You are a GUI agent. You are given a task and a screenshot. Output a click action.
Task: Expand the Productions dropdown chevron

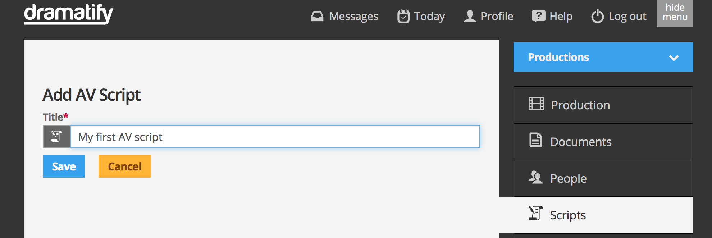coord(674,57)
